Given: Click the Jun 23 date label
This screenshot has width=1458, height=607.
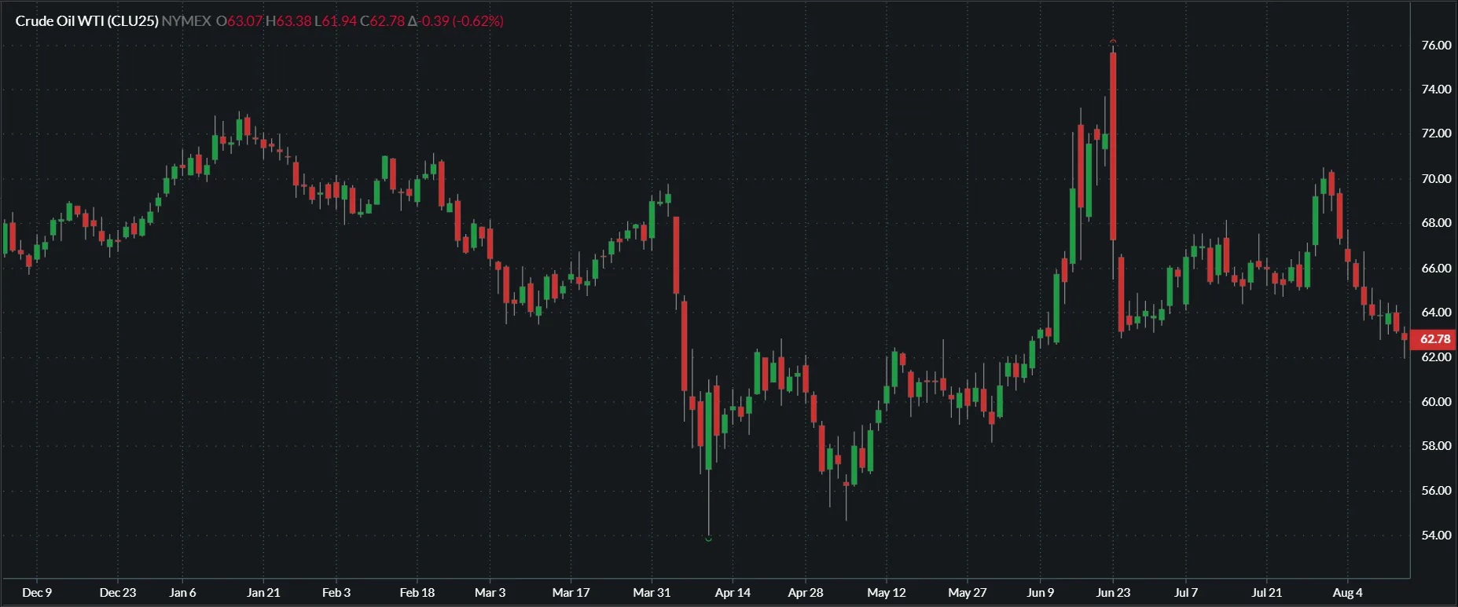Looking at the screenshot, I should (x=1113, y=592).
